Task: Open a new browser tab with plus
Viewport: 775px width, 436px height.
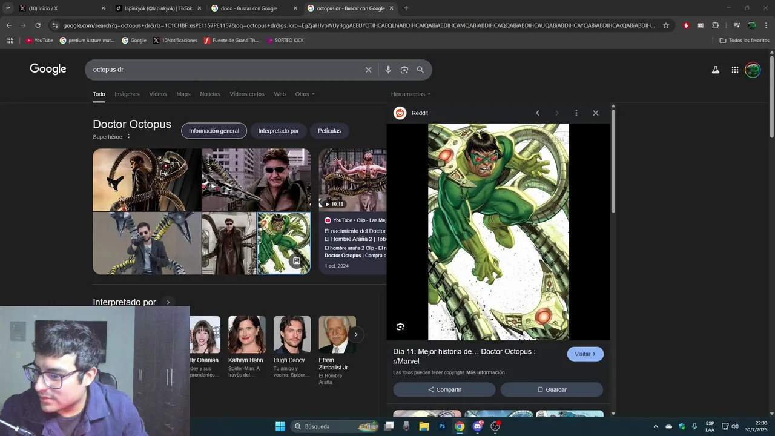Action: pyautogui.click(x=406, y=8)
